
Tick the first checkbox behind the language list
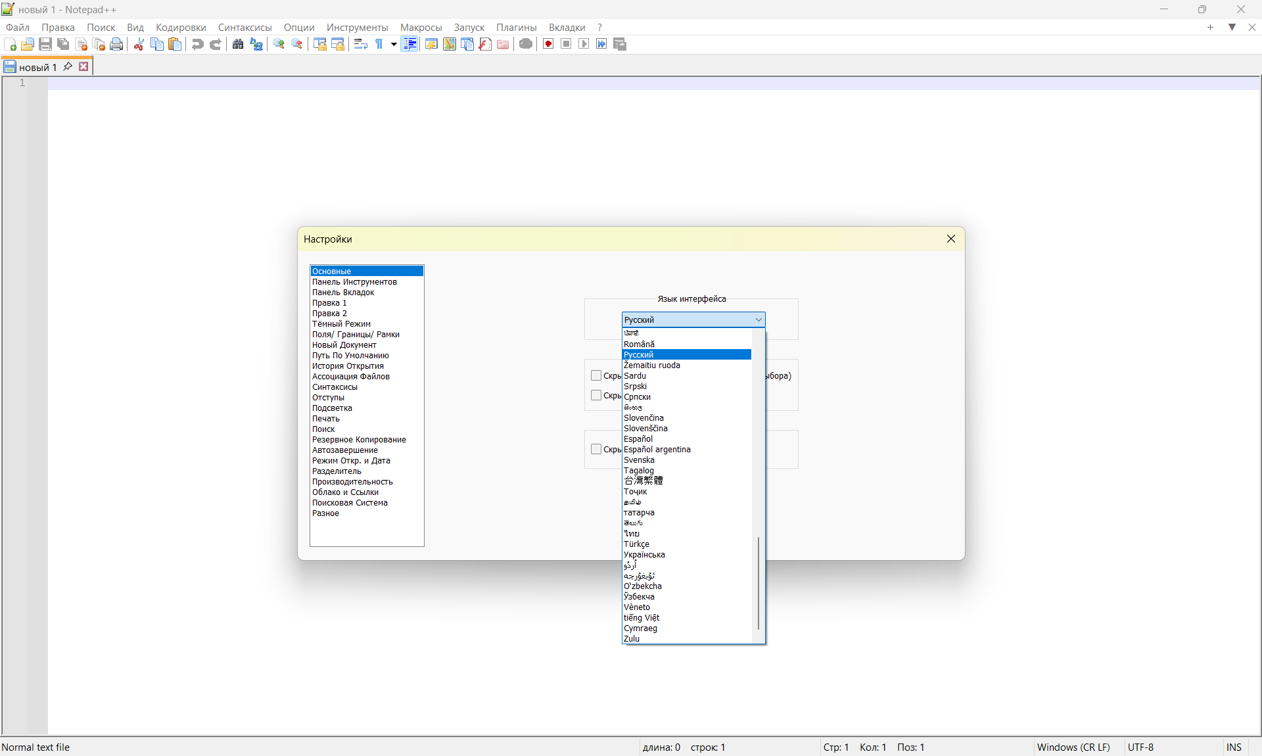[596, 375]
